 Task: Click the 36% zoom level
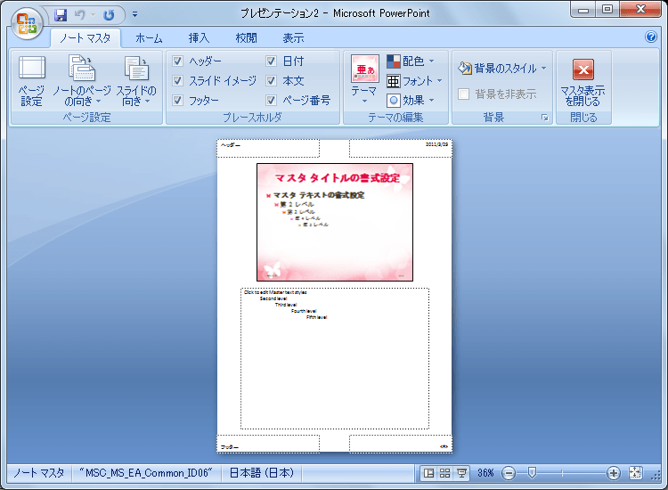(485, 473)
